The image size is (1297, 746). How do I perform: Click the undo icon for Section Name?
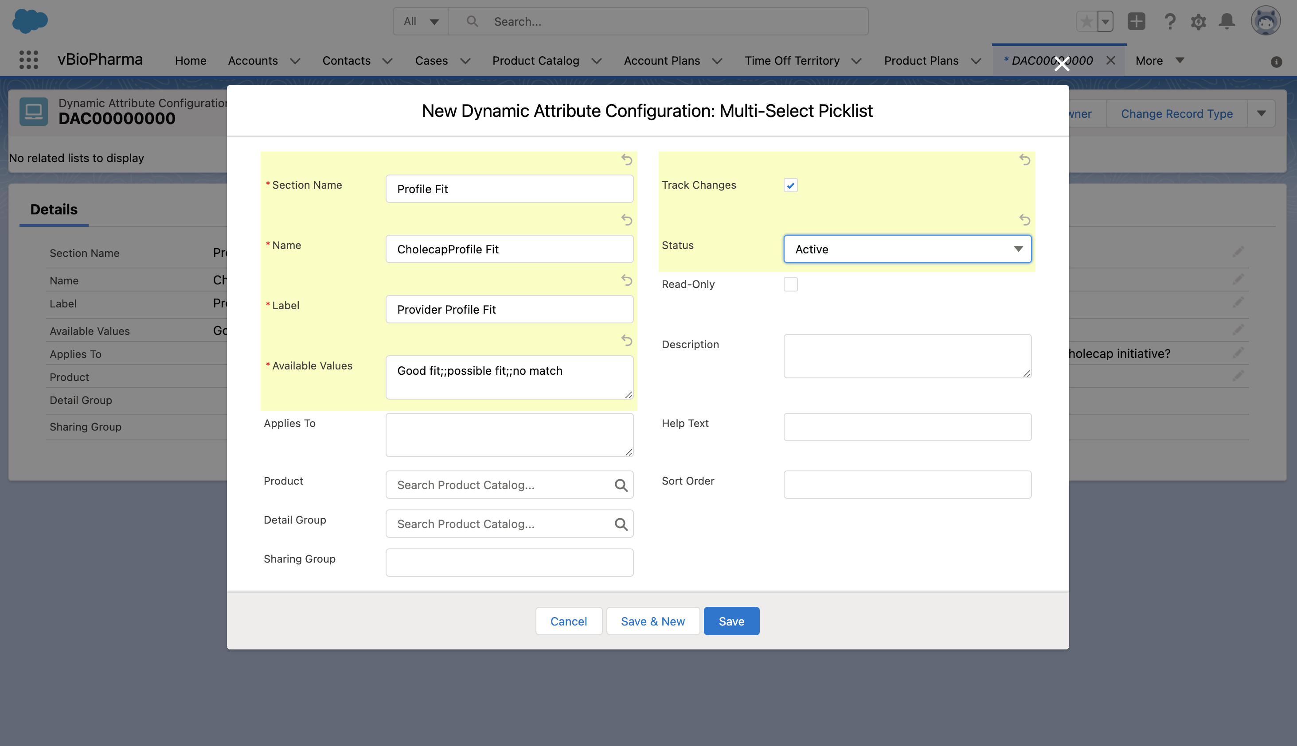tap(626, 160)
